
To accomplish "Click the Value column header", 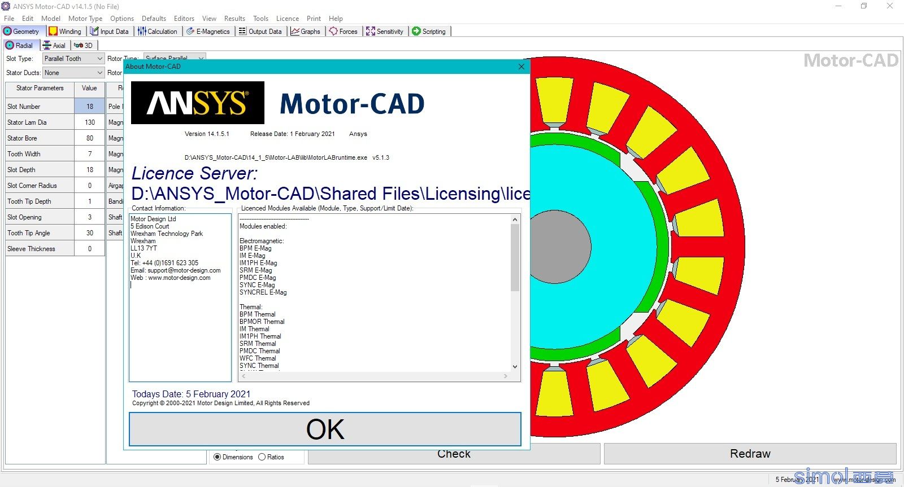I will point(89,89).
